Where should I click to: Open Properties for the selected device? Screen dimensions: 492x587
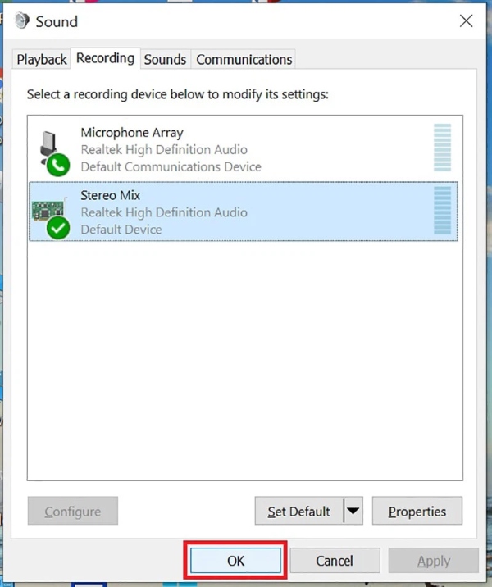[x=417, y=512]
